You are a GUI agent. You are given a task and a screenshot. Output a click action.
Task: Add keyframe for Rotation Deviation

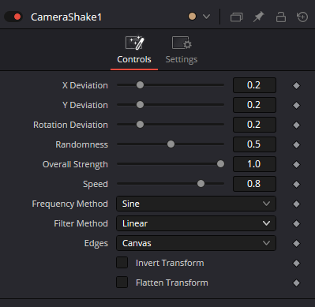[x=296, y=125]
